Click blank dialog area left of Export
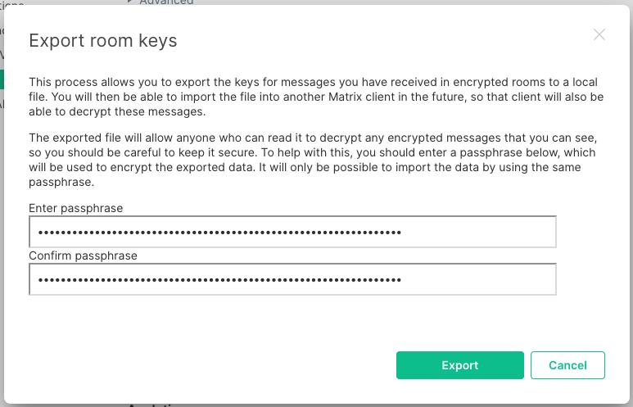This screenshot has height=407, width=633. click(x=210, y=365)
